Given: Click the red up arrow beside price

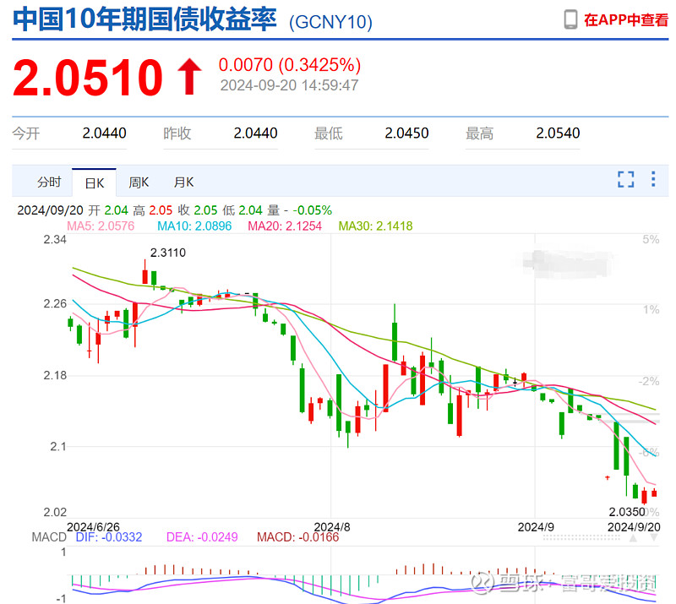Looking at the screenshot, I should pyautogui.click(x=189, y=76).
